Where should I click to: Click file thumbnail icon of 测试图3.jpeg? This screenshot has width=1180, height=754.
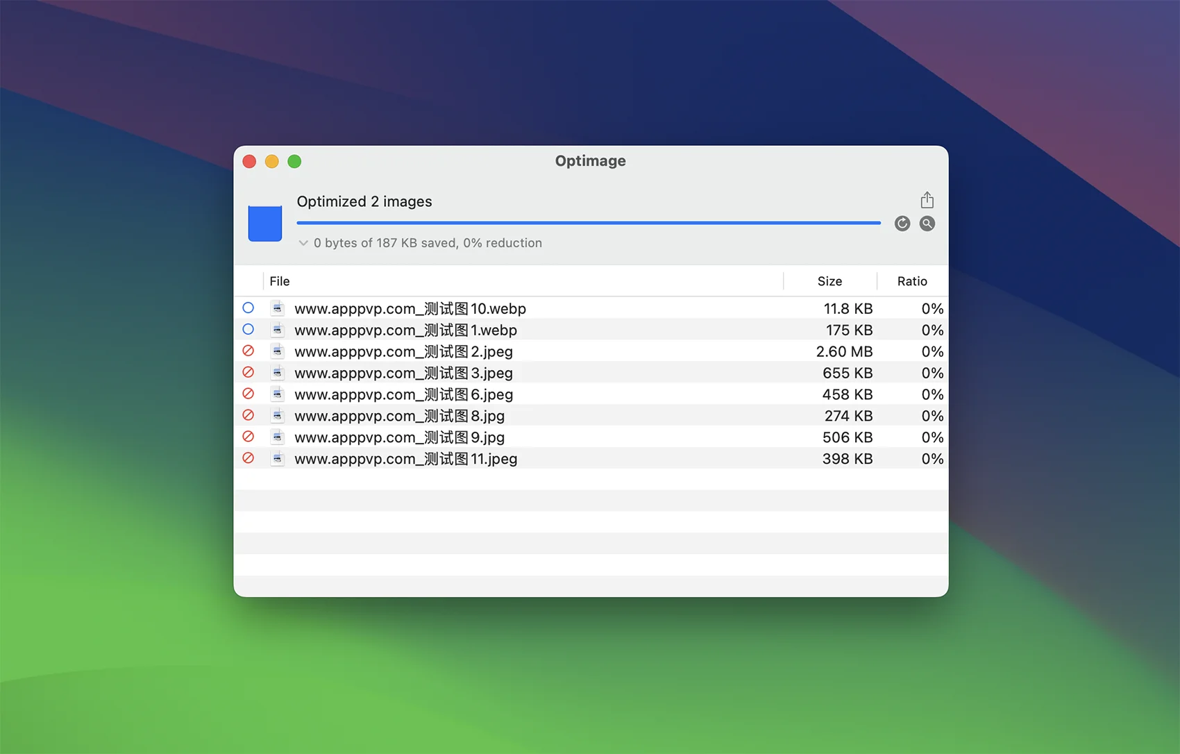pos(277,373)
